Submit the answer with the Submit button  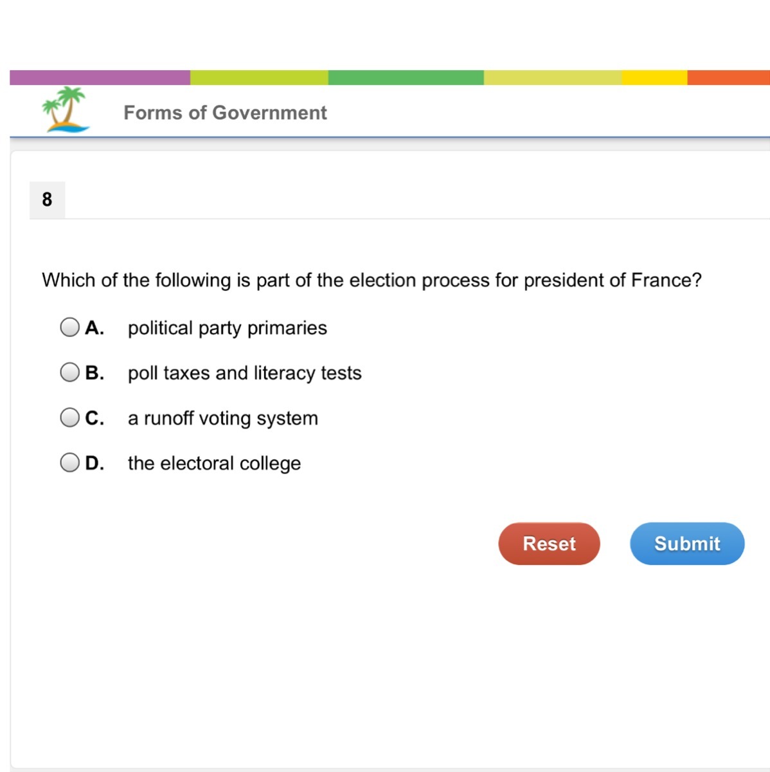pyautogui.click(x=686, y=544)
